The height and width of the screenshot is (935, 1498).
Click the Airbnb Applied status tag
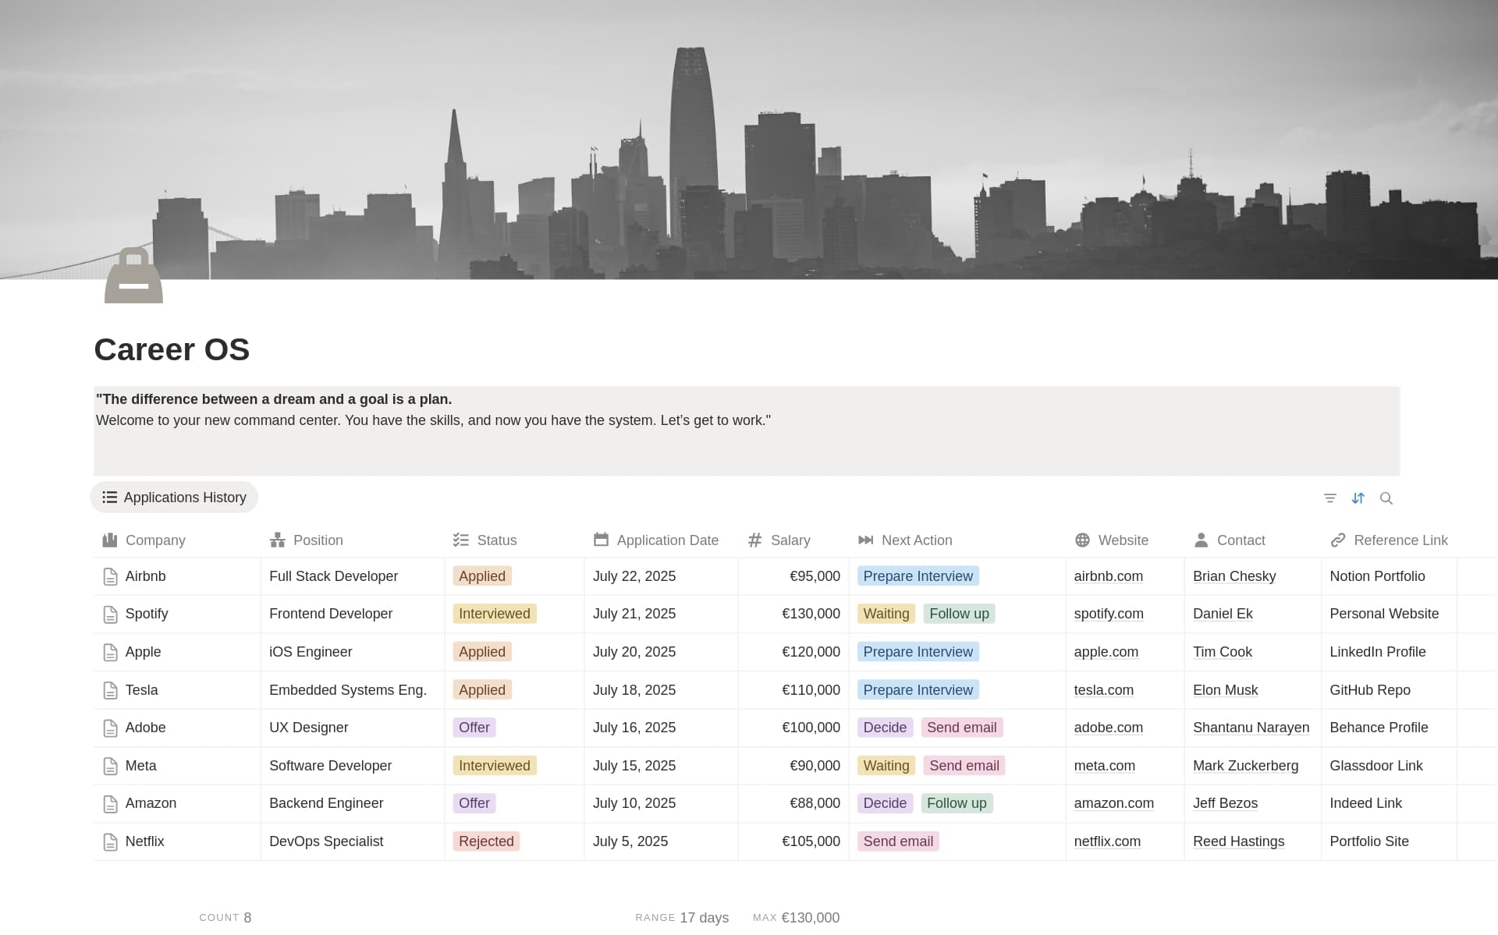(482, 576)
